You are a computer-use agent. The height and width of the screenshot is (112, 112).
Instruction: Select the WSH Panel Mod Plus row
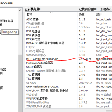click(x=68, y=102)
